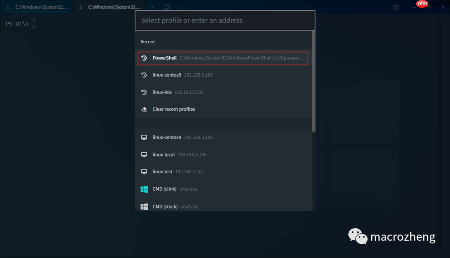Focus the Select profile or enter address field

(225, 20)
